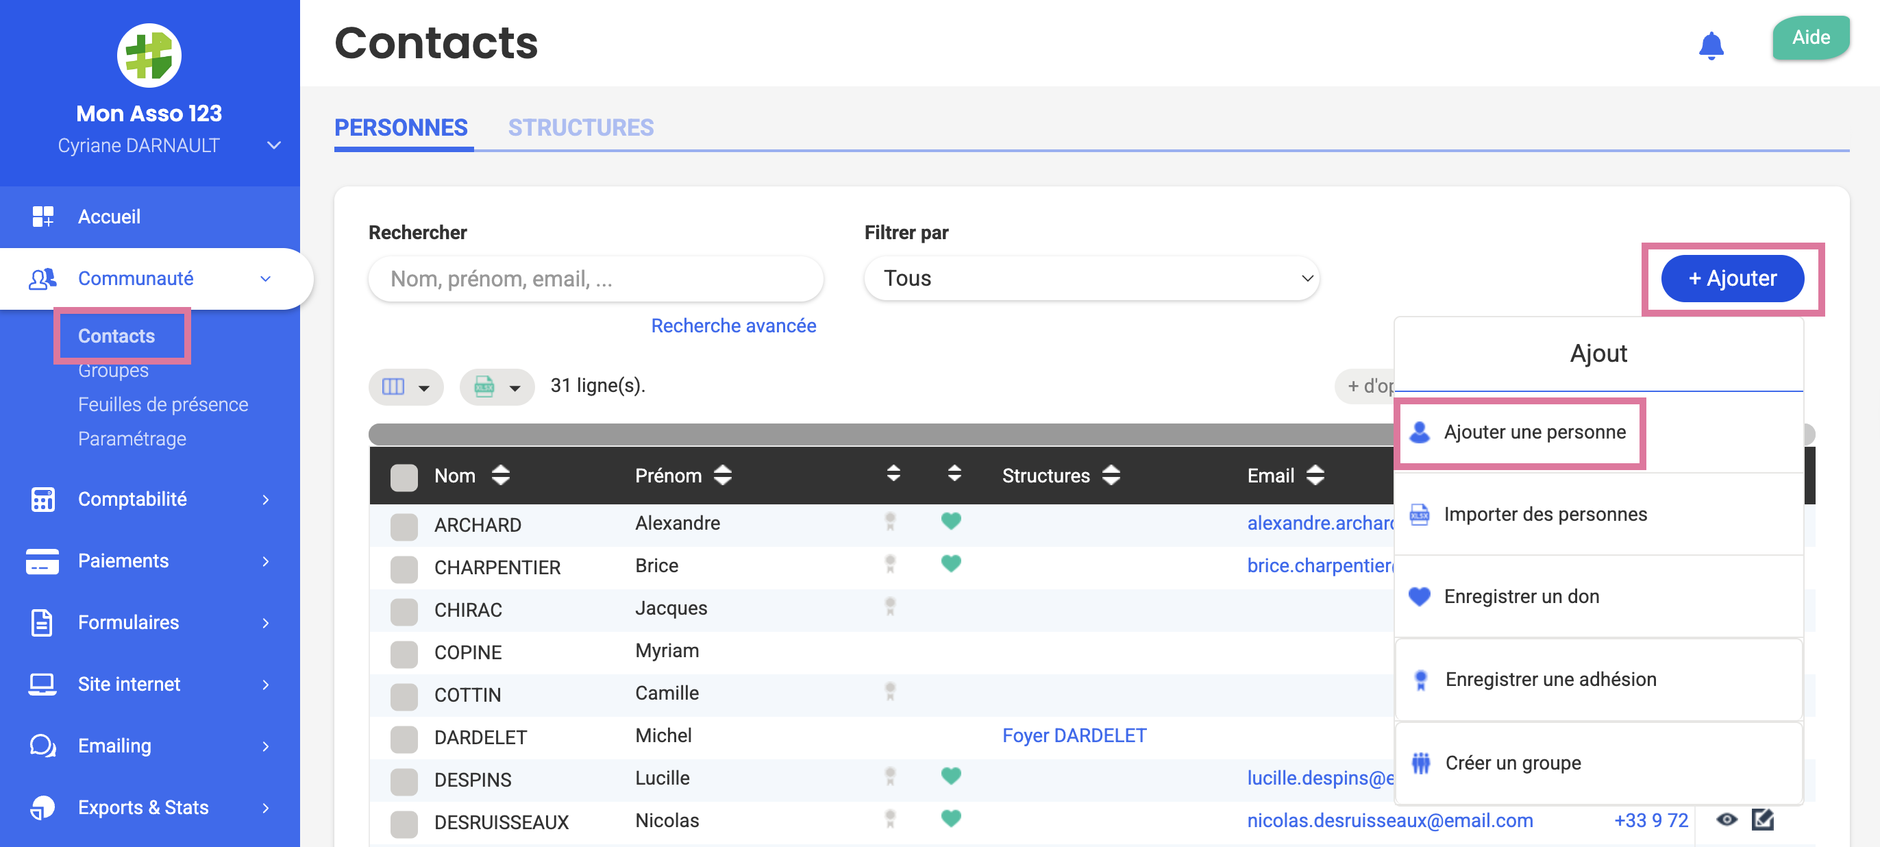This screenshot has height=847, width=1880.
Task: Click the notification bell icon
Action: tap(1710, 45)
